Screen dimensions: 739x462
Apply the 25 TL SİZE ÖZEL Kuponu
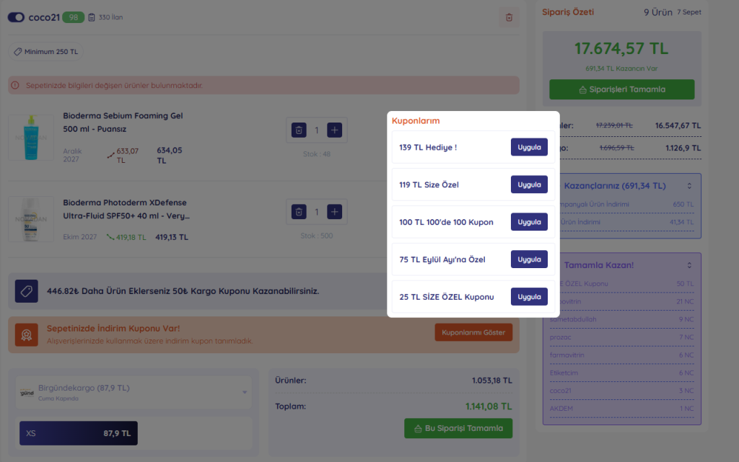[x=529, y=296]
